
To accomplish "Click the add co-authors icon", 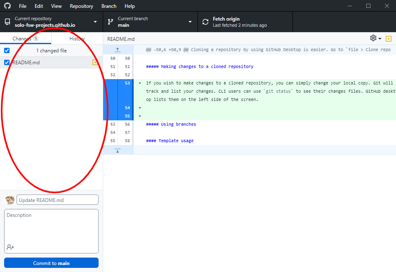I will tap(10, 247).
